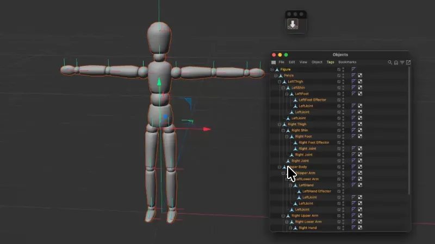This screenshot has height=244, width=435.
Task: Collapse the LeftThigh branch
Action: 279,82
